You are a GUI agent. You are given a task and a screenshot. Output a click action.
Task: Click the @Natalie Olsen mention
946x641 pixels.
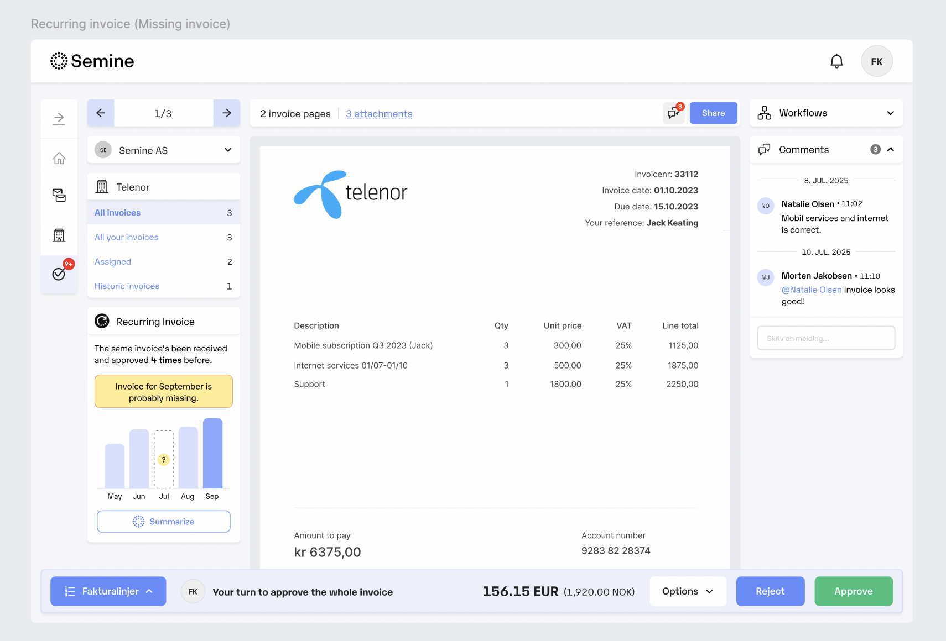812,290
